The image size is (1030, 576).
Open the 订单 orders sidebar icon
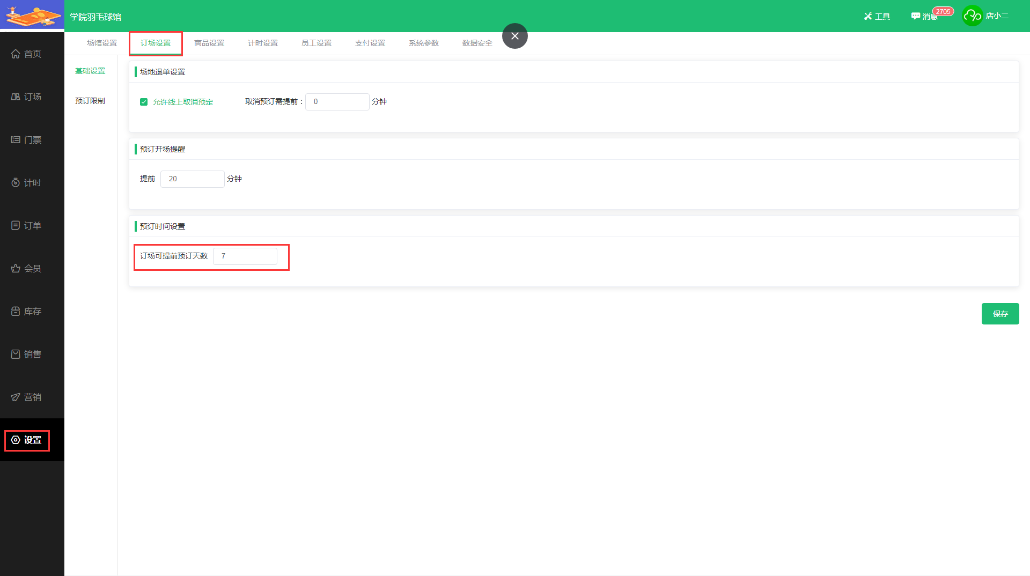(x=16, y=225)
